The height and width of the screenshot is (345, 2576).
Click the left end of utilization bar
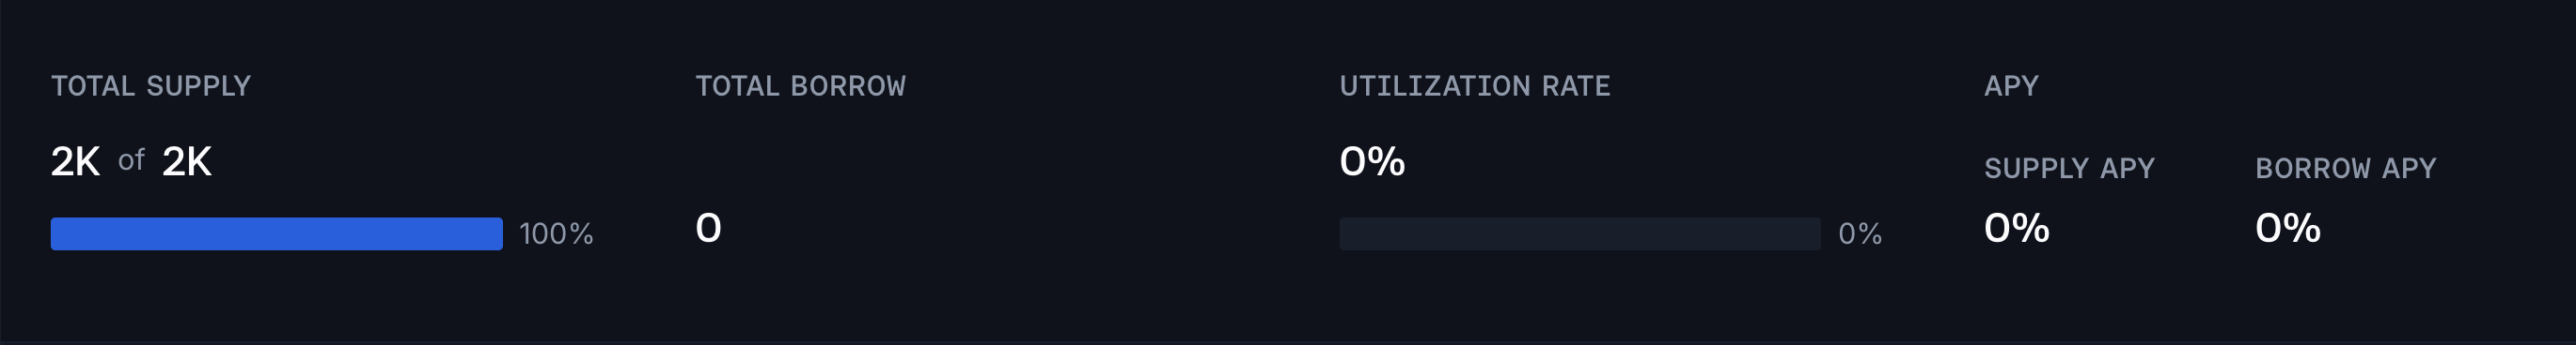pos(1346,233)
